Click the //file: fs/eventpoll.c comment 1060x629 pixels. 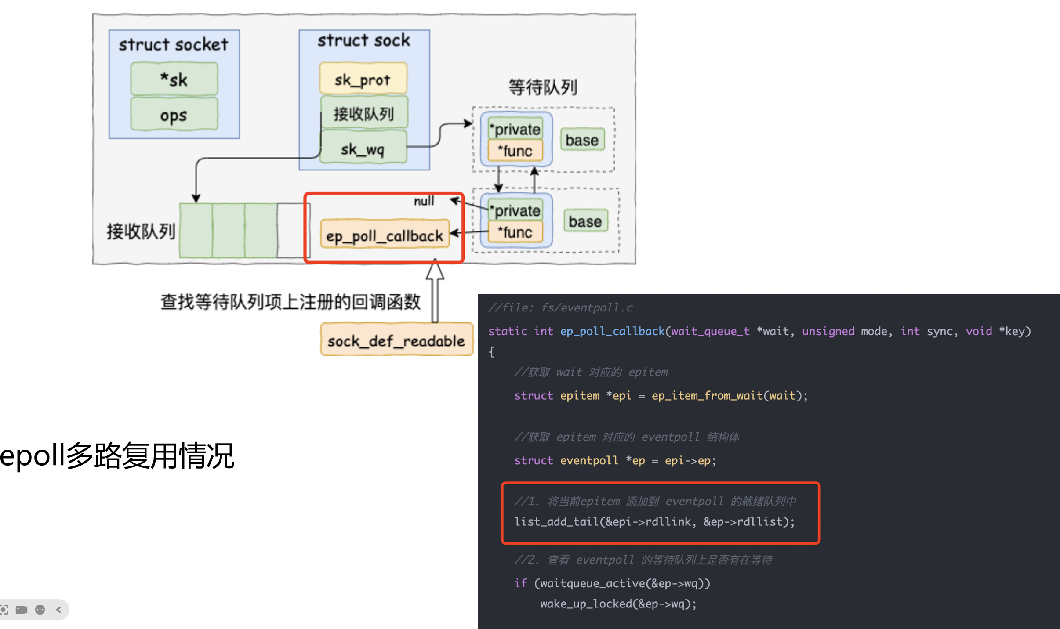coord(560,307)
